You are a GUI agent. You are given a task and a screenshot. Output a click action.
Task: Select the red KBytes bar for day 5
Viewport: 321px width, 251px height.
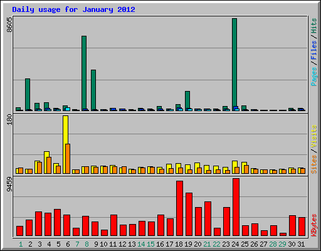tap(57, 222)
